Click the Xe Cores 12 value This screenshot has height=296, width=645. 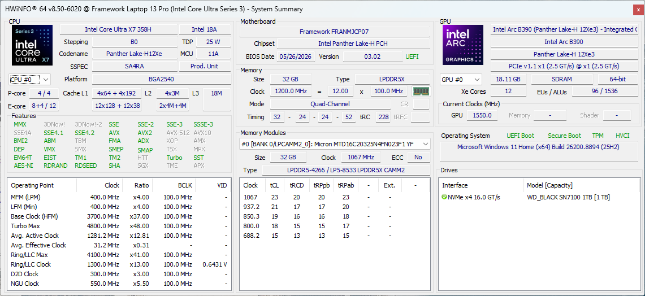pyautogui.click(x=508, y=92)
